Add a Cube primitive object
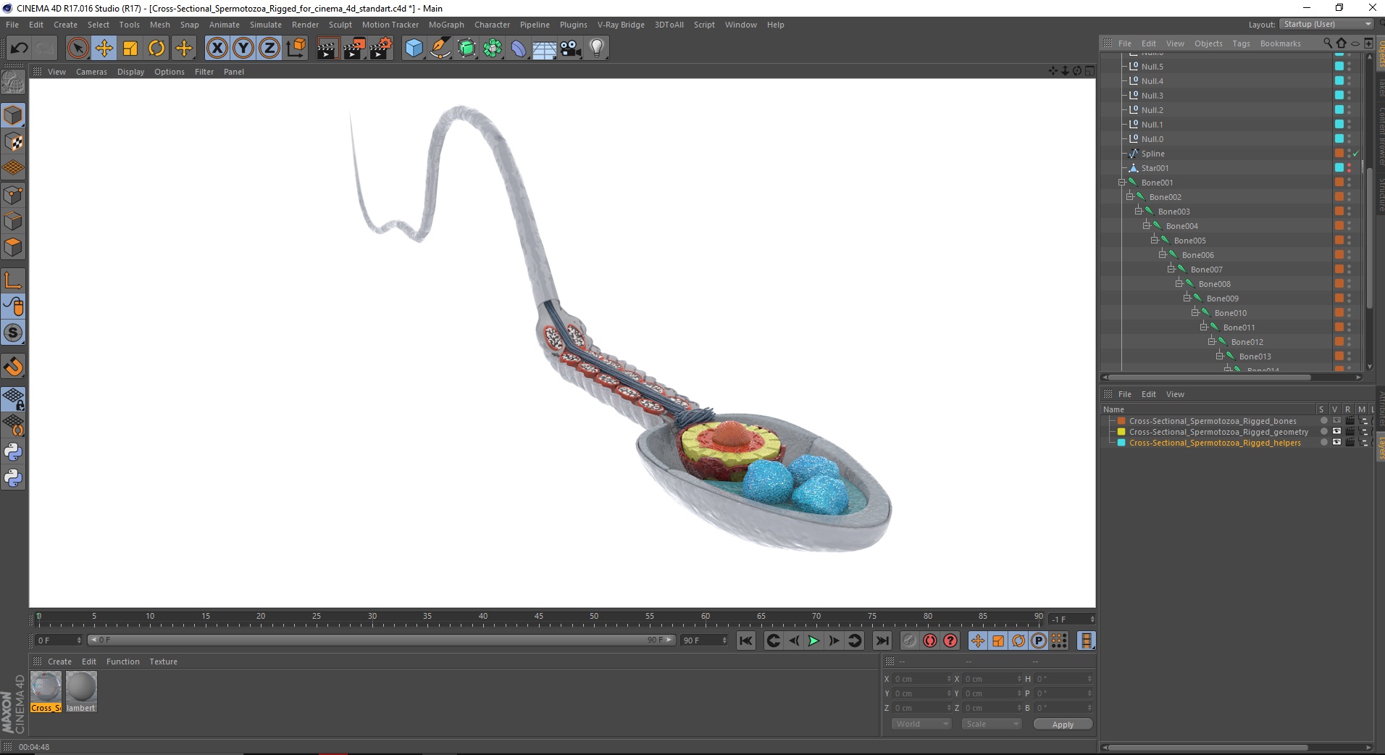Image resolution: width=1385 pixels, height=755 pixels. [x=414, y=49]
